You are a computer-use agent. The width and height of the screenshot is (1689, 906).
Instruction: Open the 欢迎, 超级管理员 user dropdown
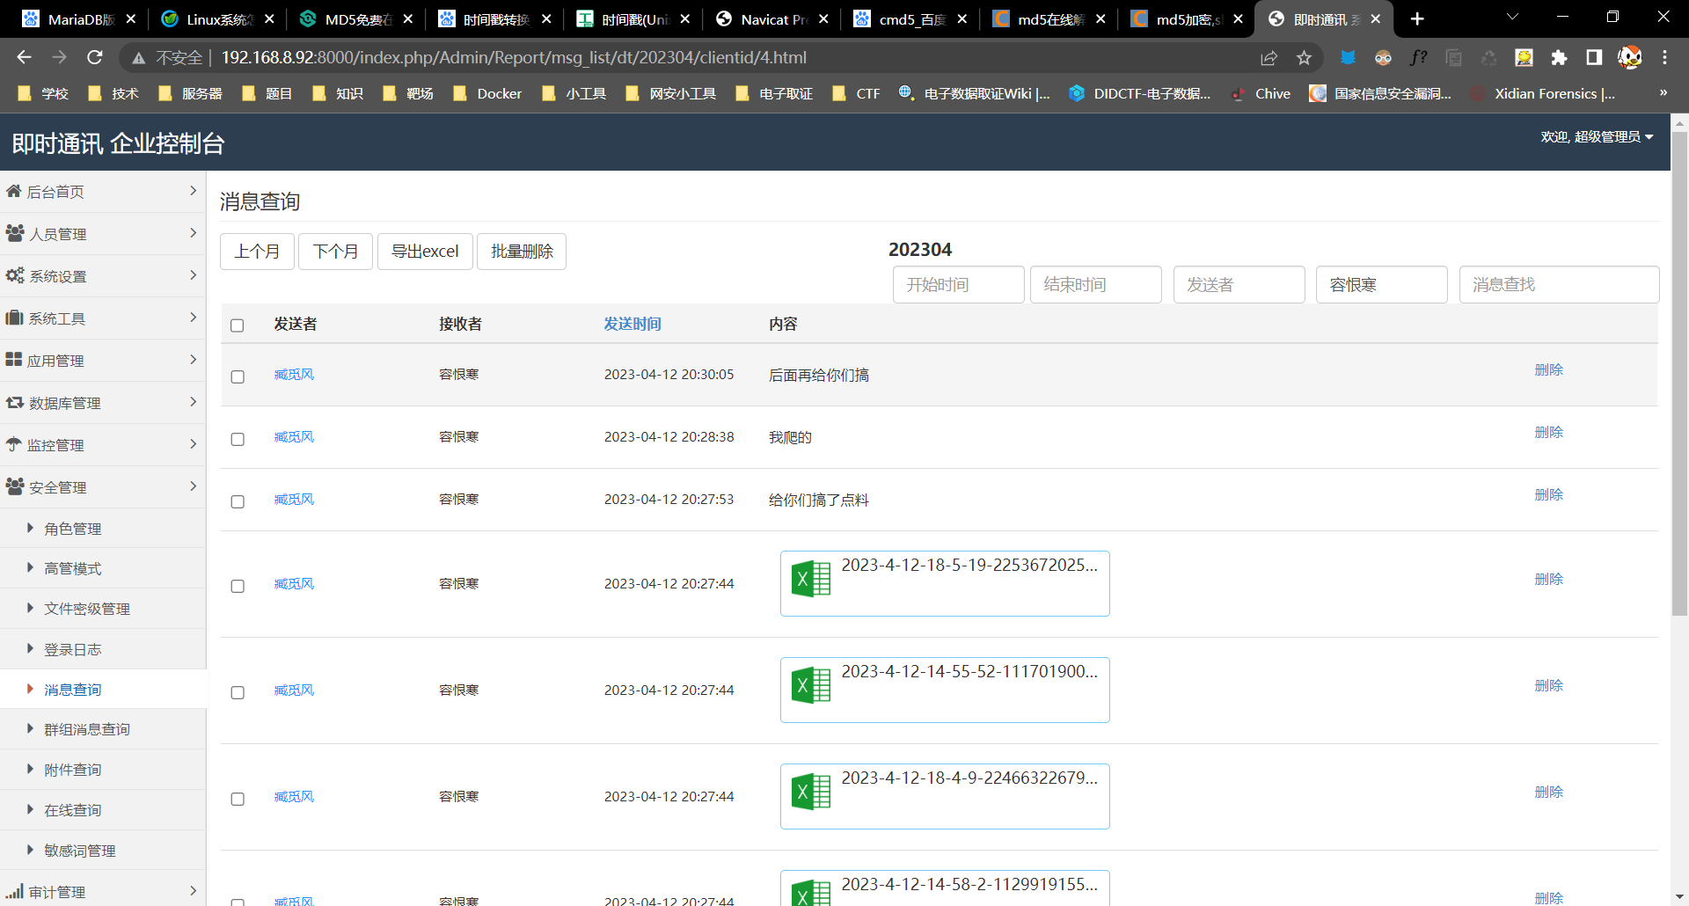tap(1597, 136)
